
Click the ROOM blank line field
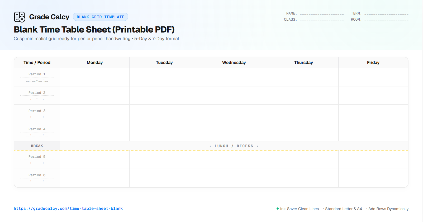[386, 20]
